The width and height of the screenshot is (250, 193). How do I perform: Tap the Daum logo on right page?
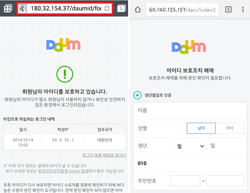pos(189,47)
